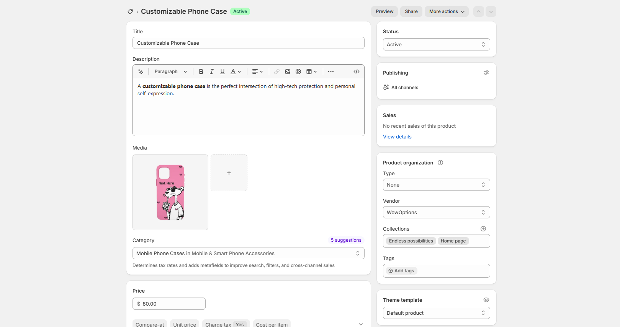Image resolution: width=620 pixels, height=327 pixels.
Task: Open the AI text generation sparkle icon
Action: (x=141, y=72)
